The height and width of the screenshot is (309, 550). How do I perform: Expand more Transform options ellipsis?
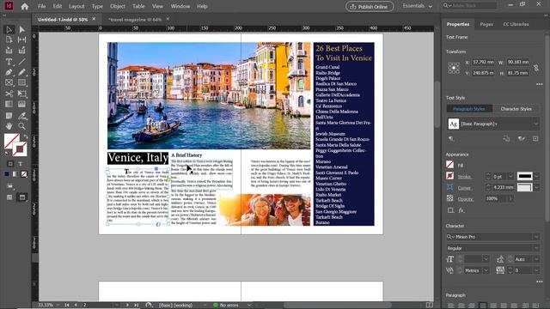[x=539, y=84]
